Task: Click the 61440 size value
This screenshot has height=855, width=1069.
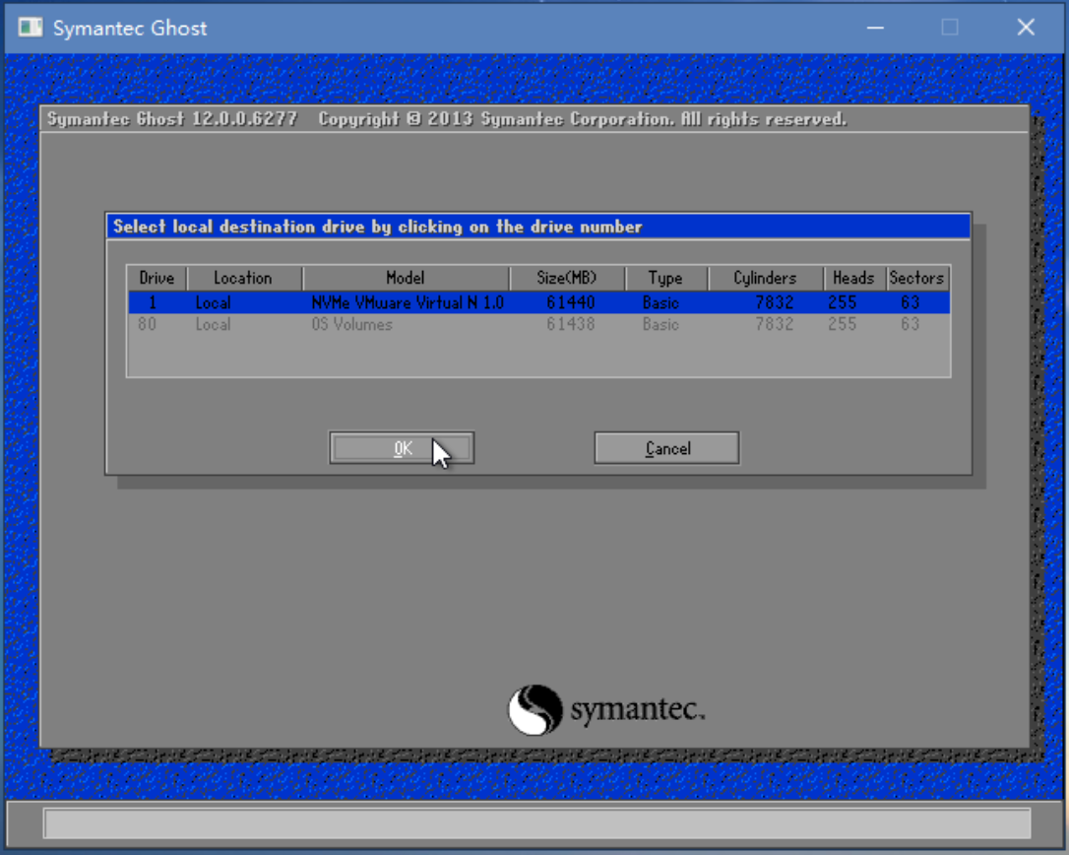Action: point(571,302)
